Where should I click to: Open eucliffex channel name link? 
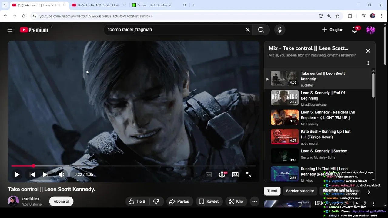tap(31, 199)
